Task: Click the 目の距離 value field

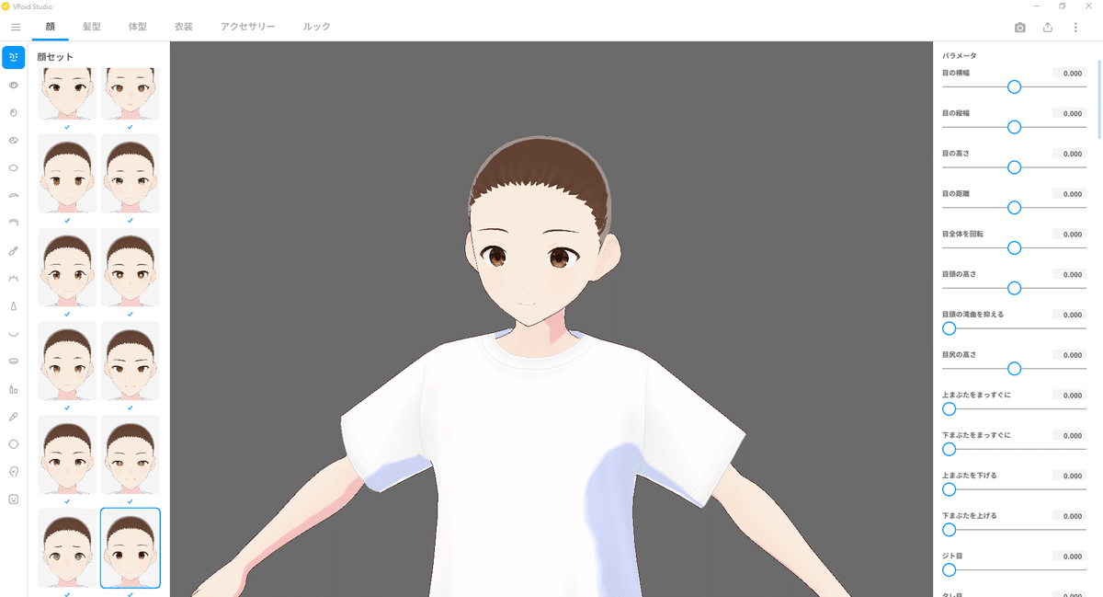Action: (1069, 194)
